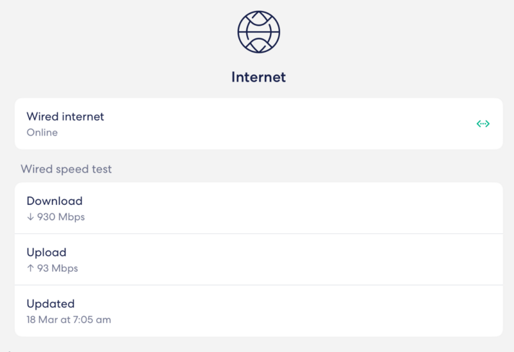Open the Download speed row
This screenshot has height=352, width=514.
pyautogui.click(x=258, y=208)
